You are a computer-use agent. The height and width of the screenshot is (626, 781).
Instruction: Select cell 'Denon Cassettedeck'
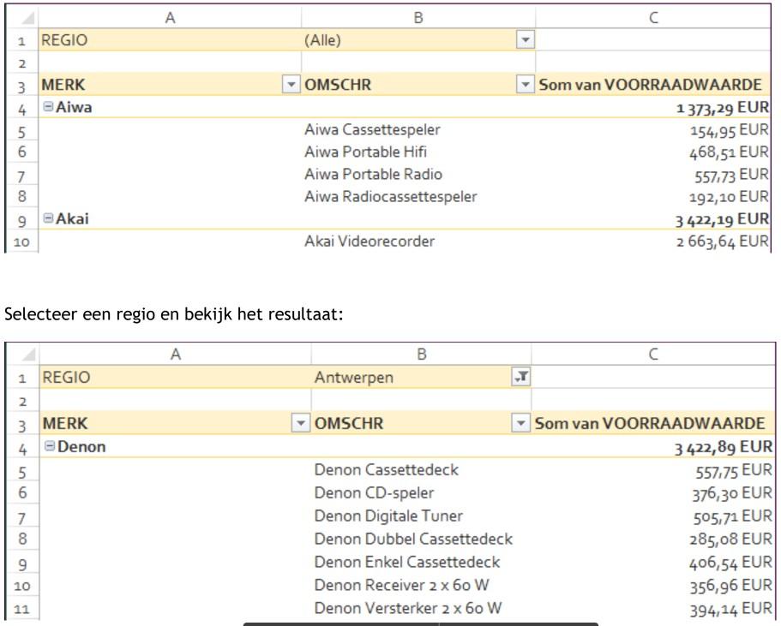pos(386,470)
